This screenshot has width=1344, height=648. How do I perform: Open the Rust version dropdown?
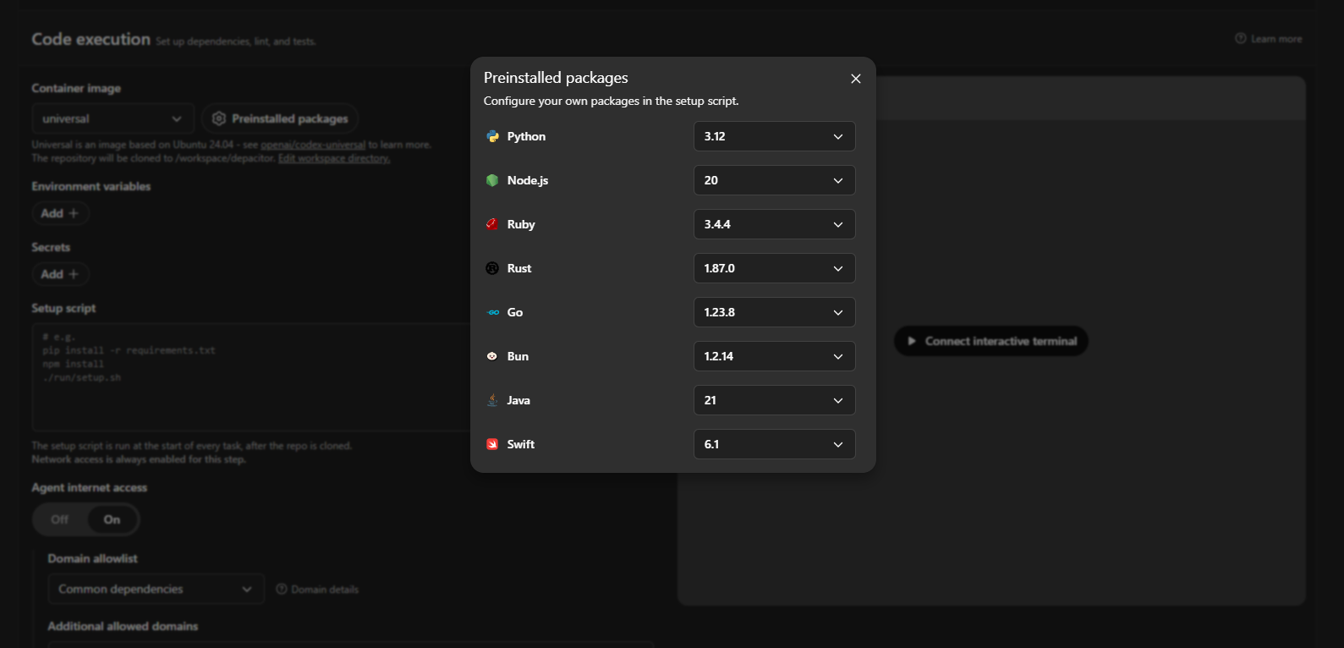(774, 268)
